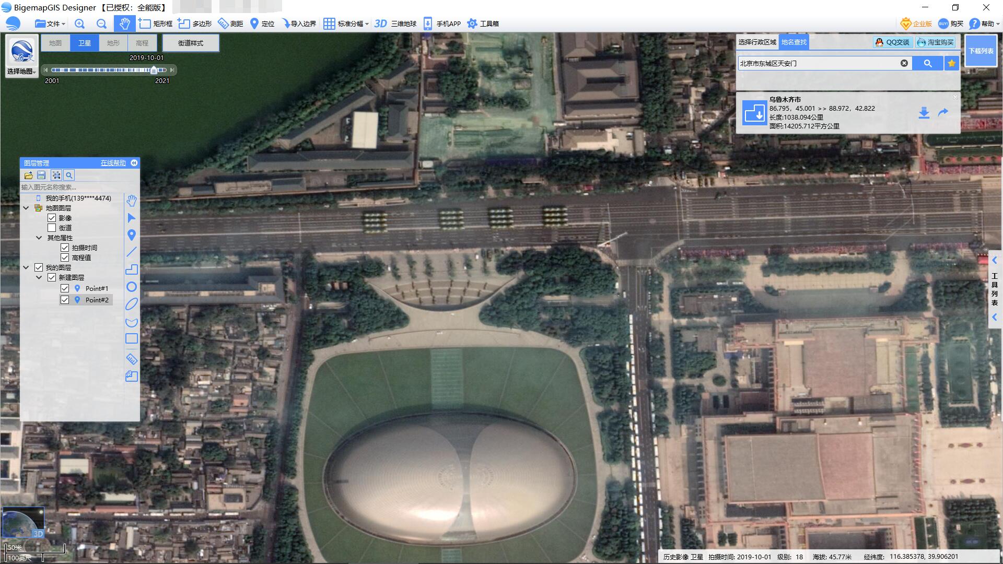Image resolution: width=1003 pixels, height=564 pixels.
Task: Select the circle drawing tool
Action: coord(132,287)
